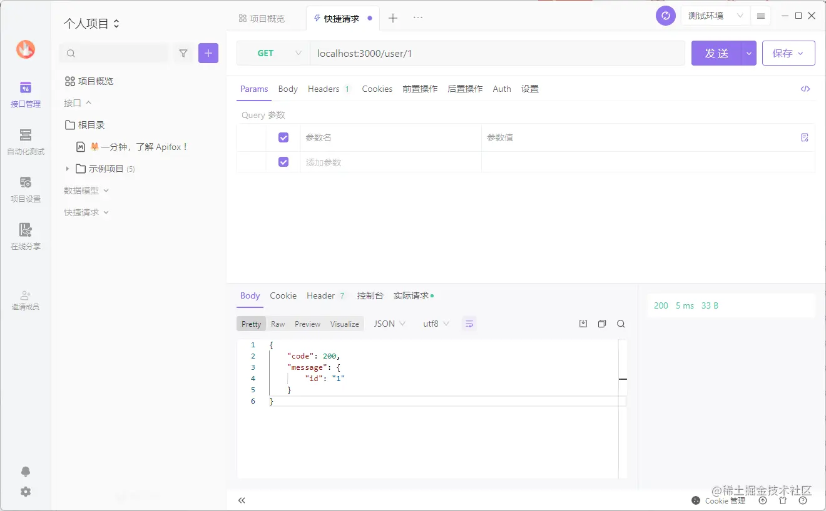Collapse the 接口 section

(78, 102)
